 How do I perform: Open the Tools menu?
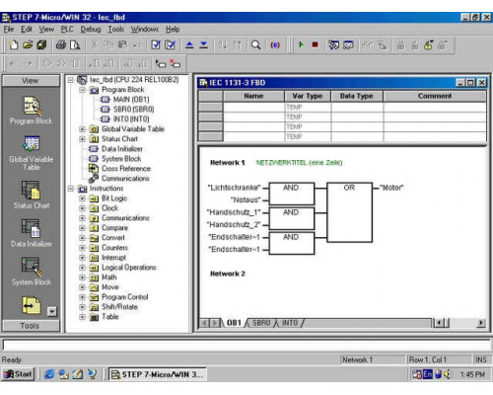click(116, 30)
